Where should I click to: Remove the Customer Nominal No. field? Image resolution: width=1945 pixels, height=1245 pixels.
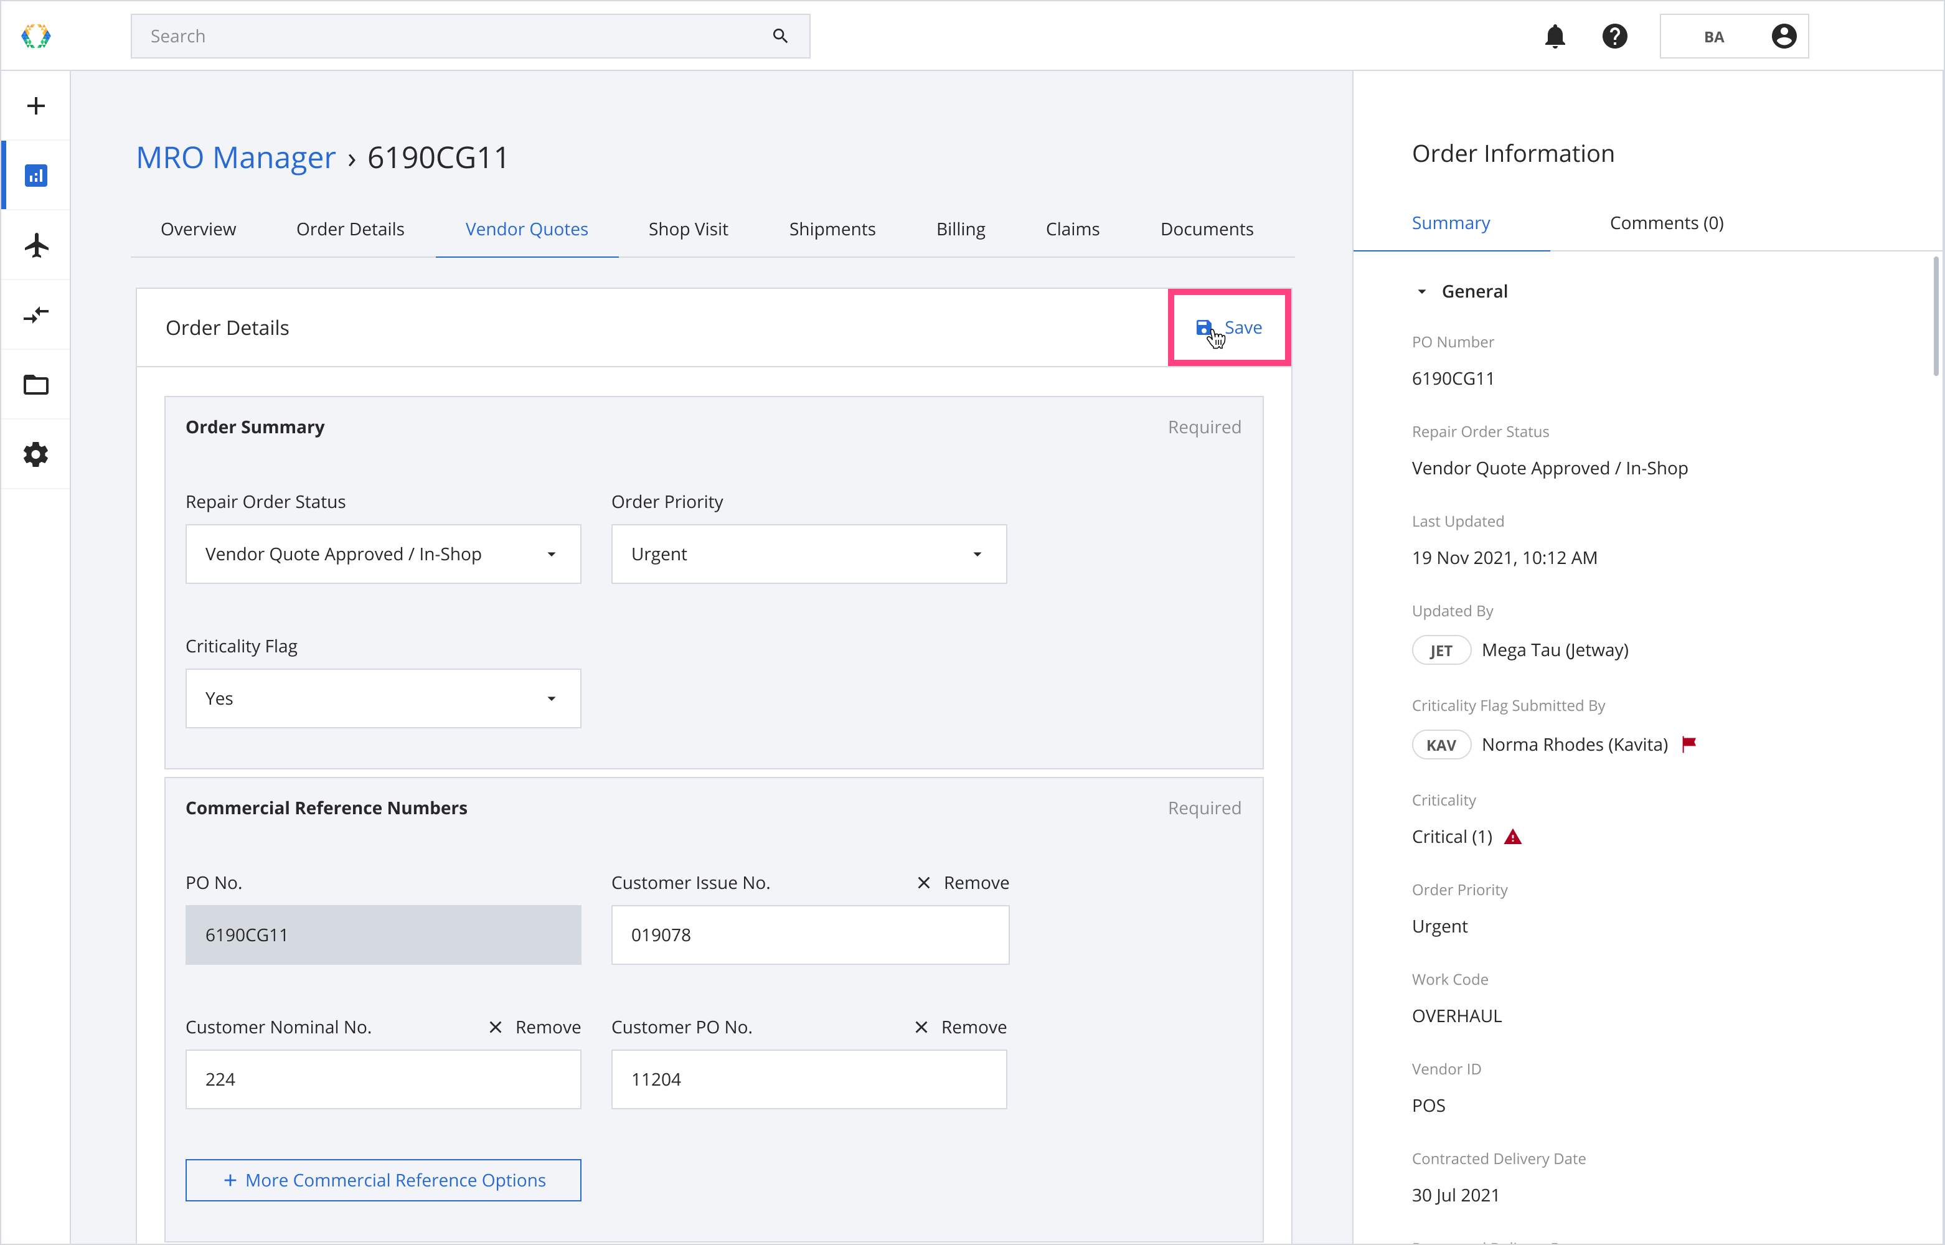pyautogui.click(x=534, y=1027)
